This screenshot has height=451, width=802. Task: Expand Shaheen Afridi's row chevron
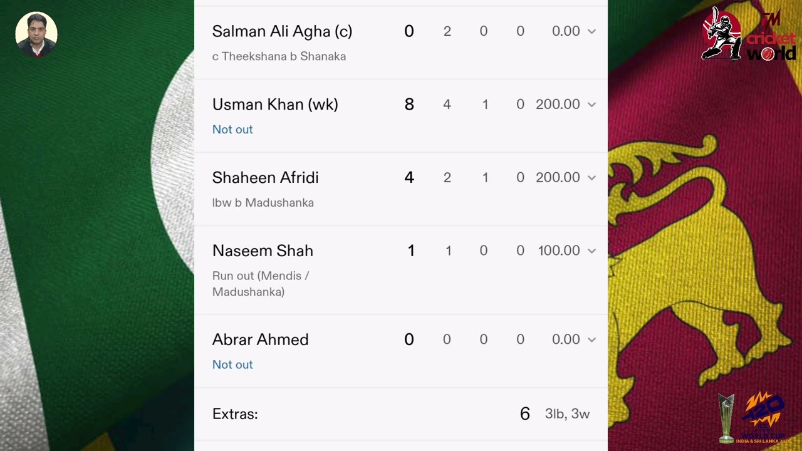tap(591, 178)
